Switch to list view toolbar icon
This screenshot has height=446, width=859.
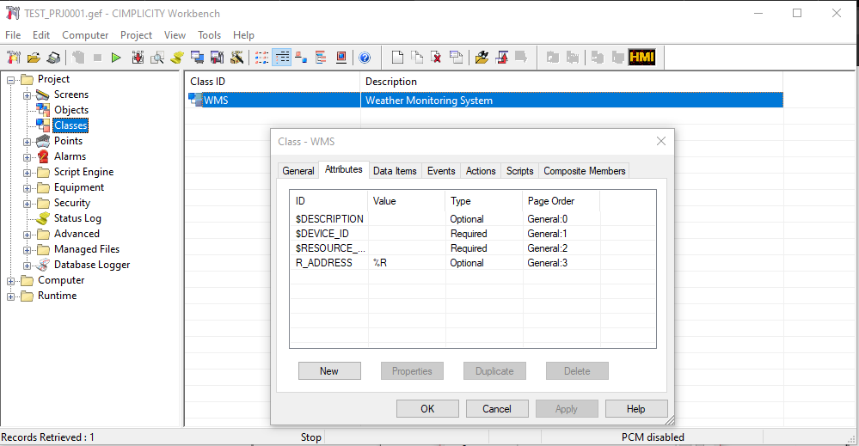[262, 58]
